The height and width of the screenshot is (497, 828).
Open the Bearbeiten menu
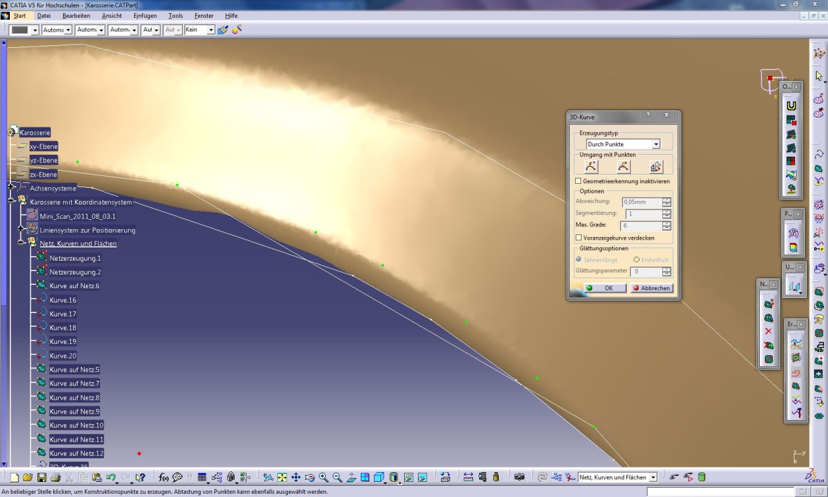[76, 15]
